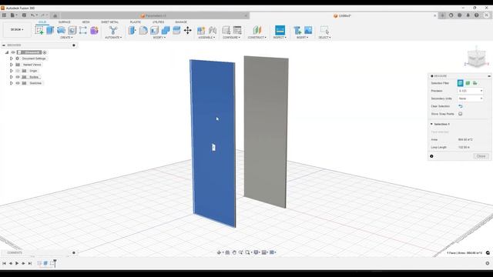This screenshot has height=277, width=493.
Task: Select the Press Pull tool
Action: tap(132, 30)
